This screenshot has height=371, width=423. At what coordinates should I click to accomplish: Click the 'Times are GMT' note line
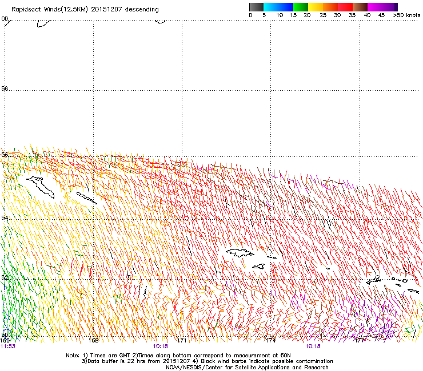click(178, 356)
